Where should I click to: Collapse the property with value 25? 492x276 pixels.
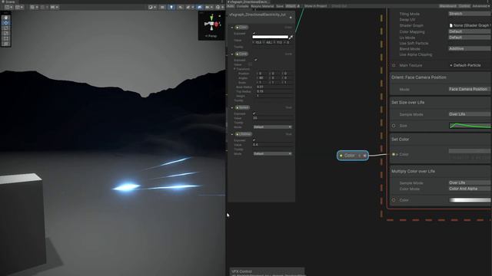coord(232,107)
